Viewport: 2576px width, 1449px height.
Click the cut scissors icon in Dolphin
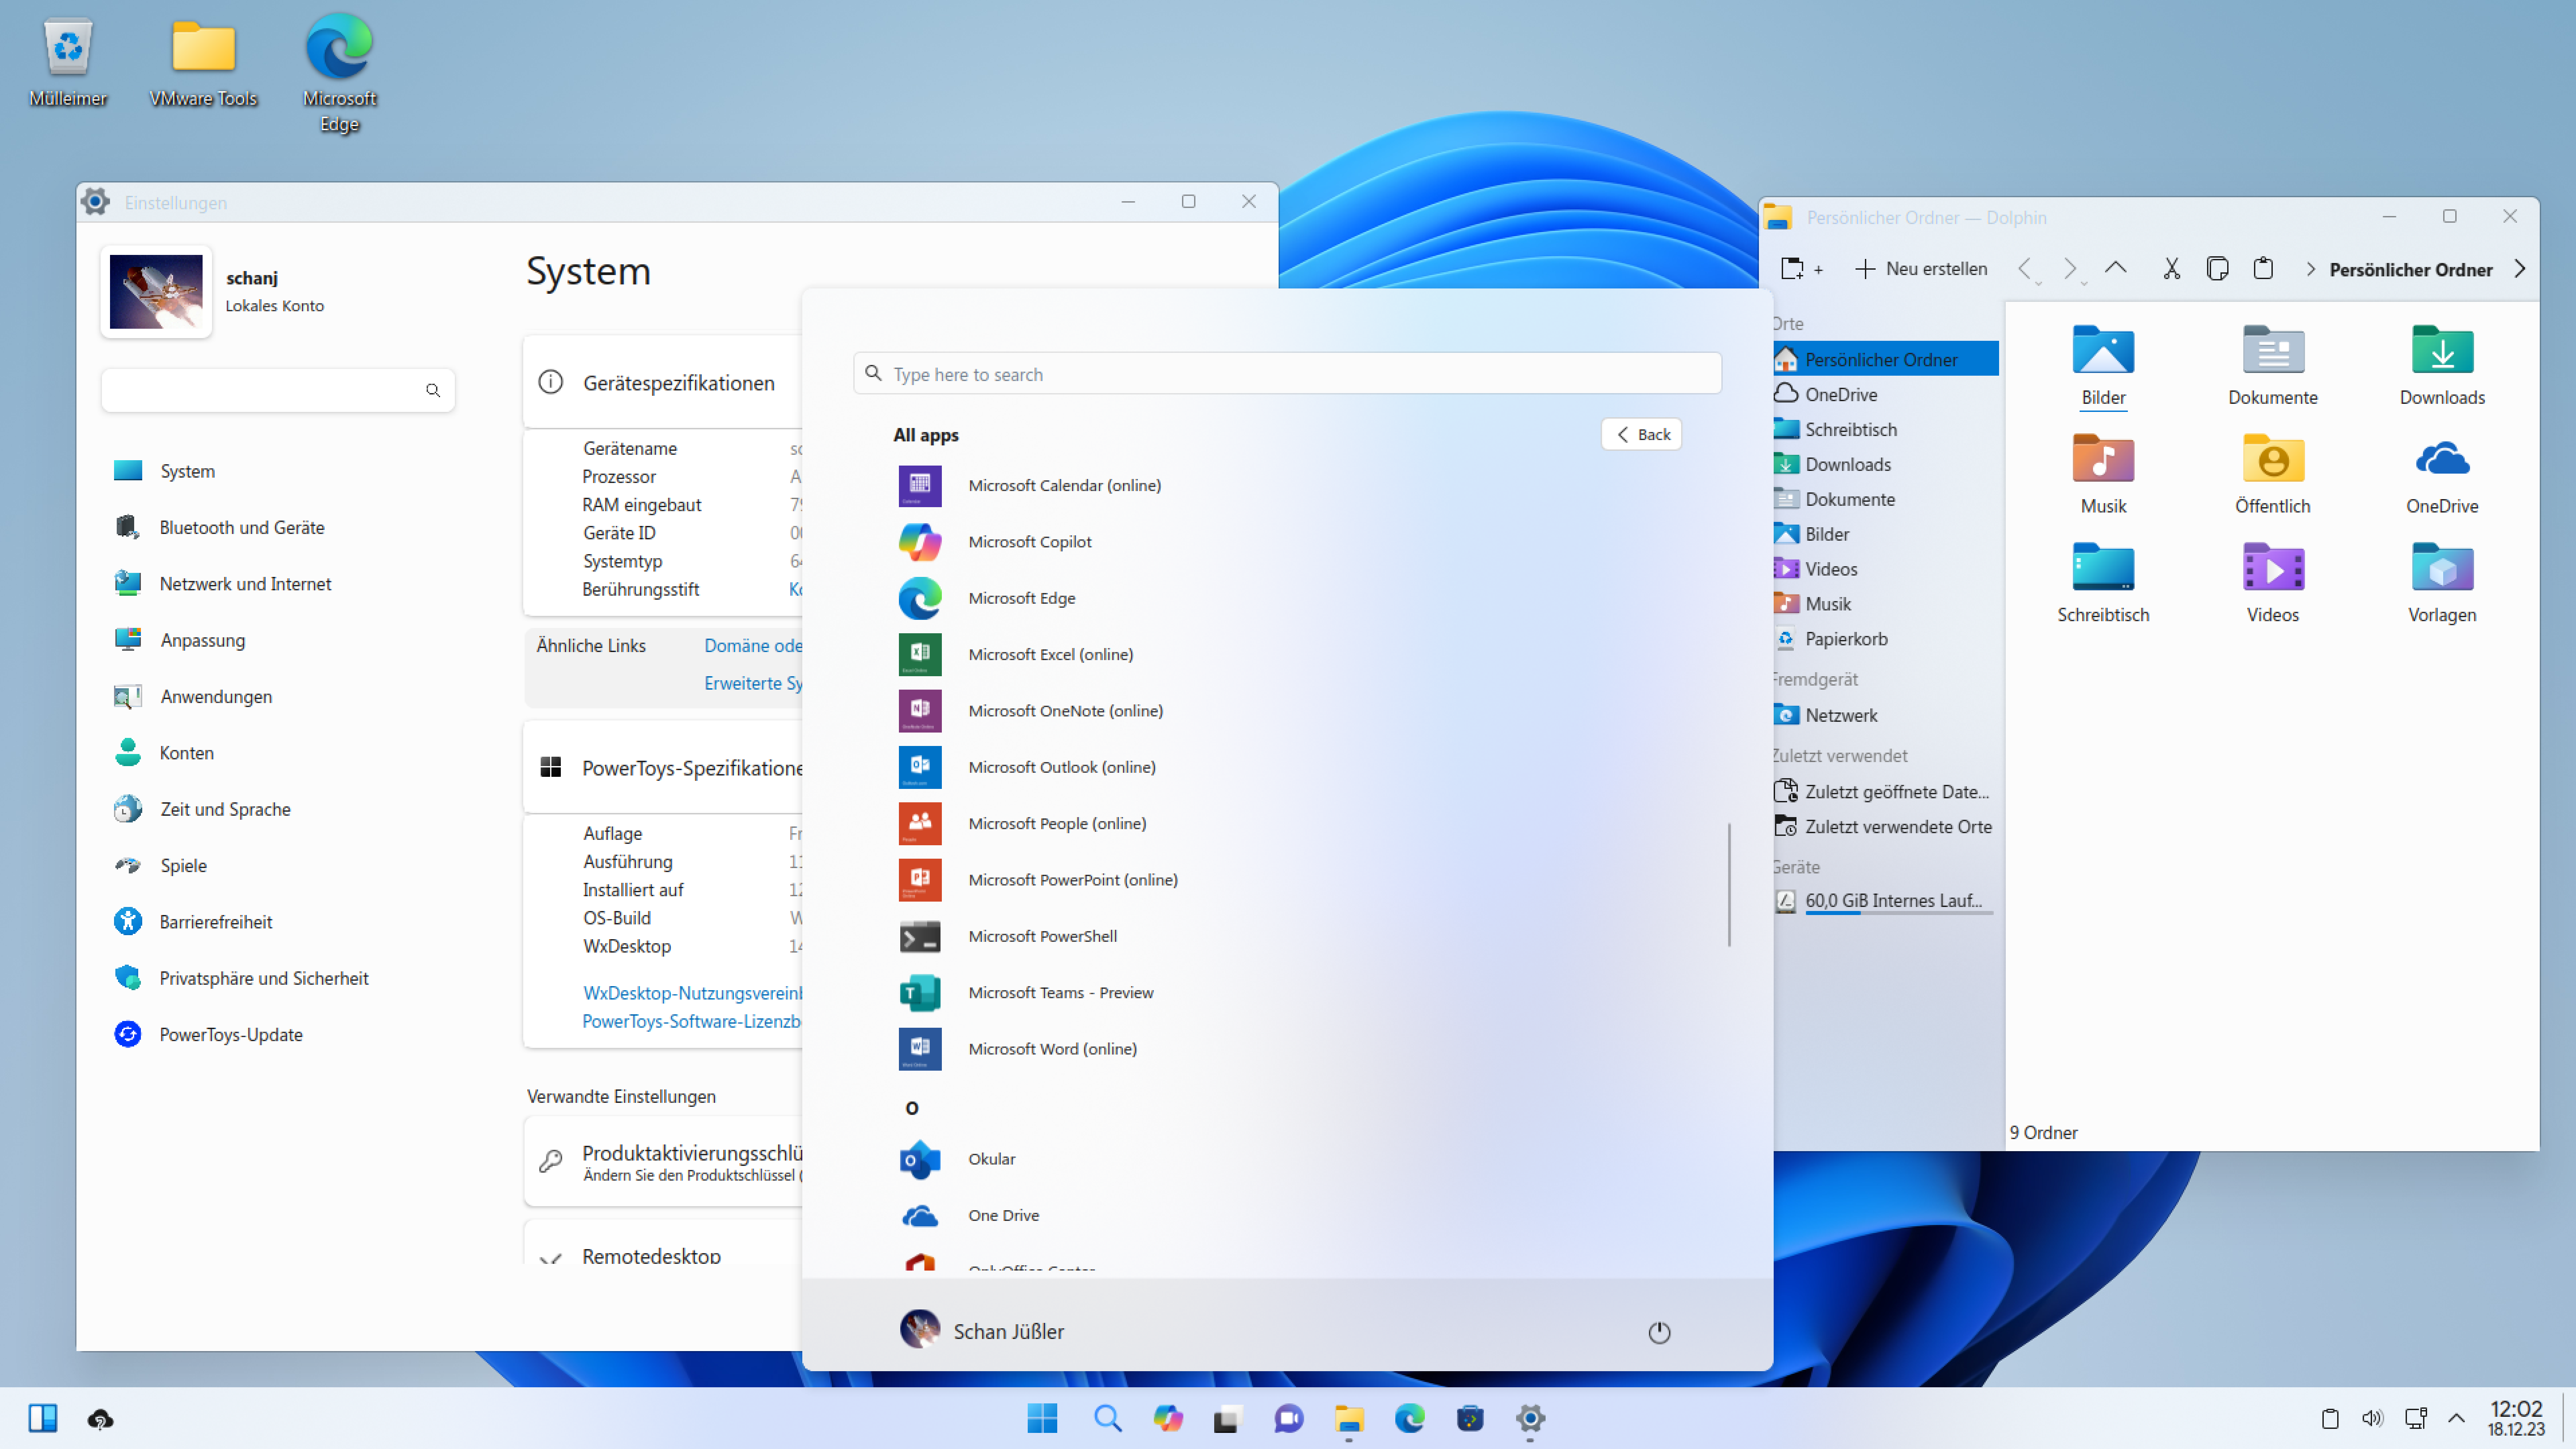(x=2171, y=269)
